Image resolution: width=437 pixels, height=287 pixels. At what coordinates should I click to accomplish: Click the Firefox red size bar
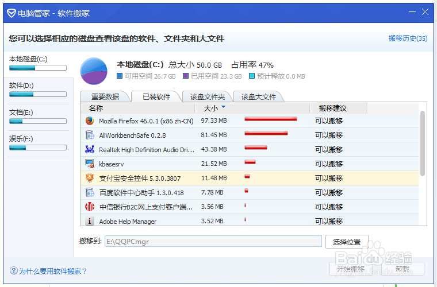tap(271, 119)
